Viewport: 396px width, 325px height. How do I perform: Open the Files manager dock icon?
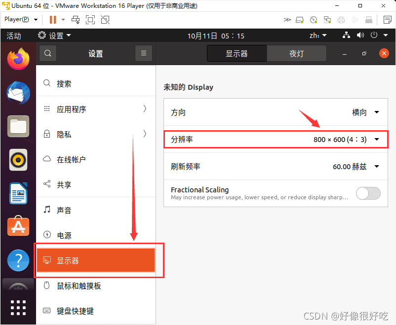pyautogui.click(x=18, y=126)
